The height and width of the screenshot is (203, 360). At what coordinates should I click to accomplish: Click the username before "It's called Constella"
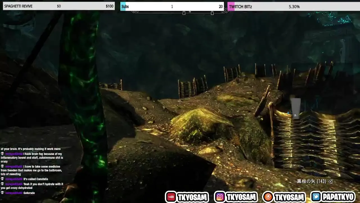[14, 179]
